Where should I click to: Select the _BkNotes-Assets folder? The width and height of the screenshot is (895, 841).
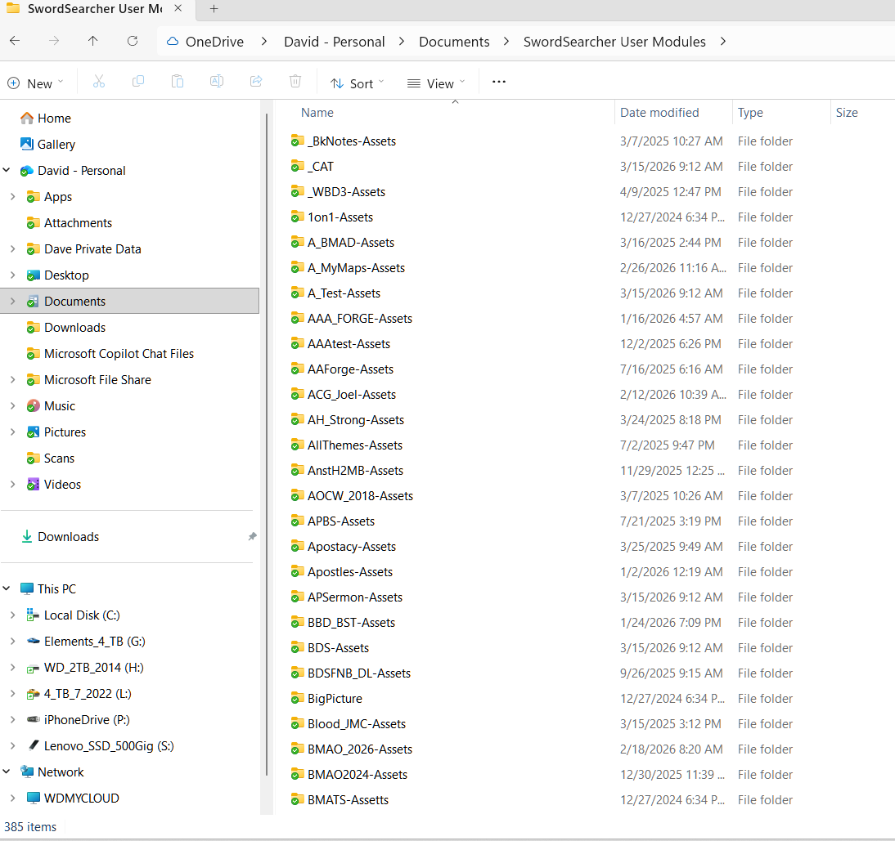pos(351,141)
